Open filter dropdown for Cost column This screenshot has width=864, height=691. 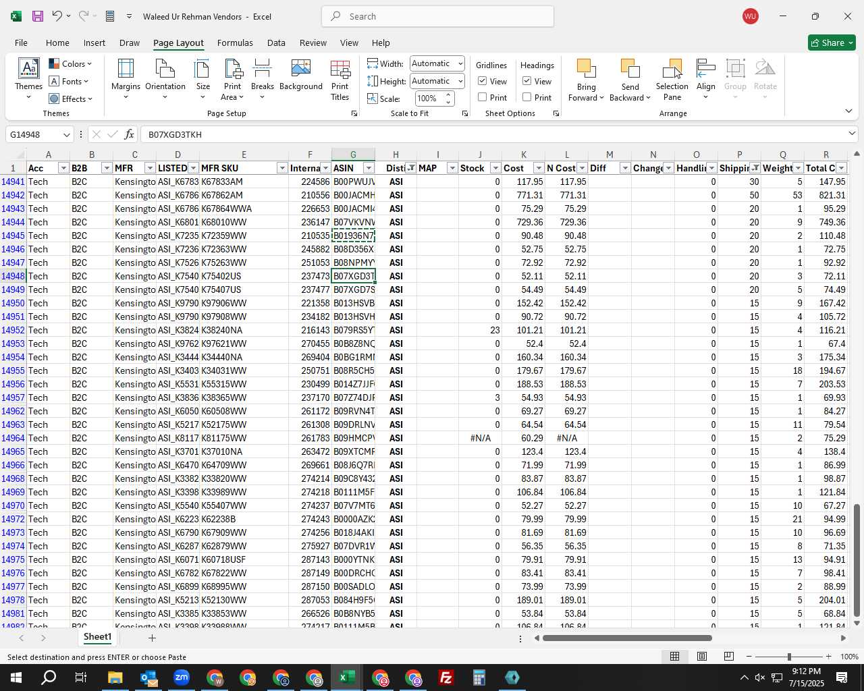[x=539, y=168]
